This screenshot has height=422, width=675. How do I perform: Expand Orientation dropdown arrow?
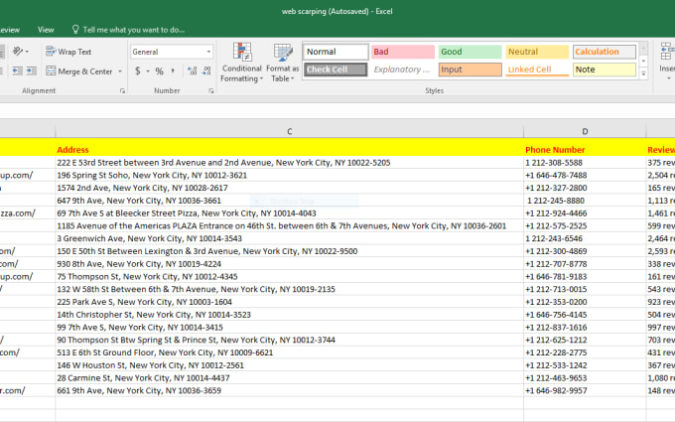click(x=27, y=52)
